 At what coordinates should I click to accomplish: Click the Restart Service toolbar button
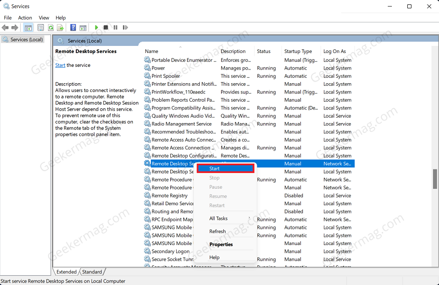[125, 27]
